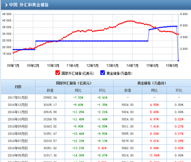This screenshot has height=162, width=191.
Task: Select the 2016年05月份 row label
Action: (x=18, y=155)
